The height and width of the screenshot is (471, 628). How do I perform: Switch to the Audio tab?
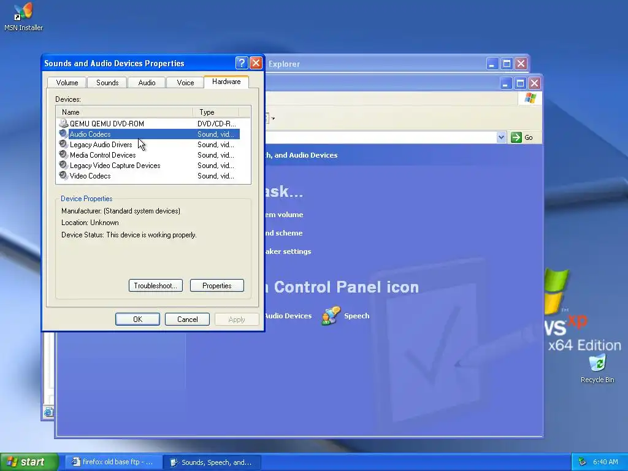147,83
